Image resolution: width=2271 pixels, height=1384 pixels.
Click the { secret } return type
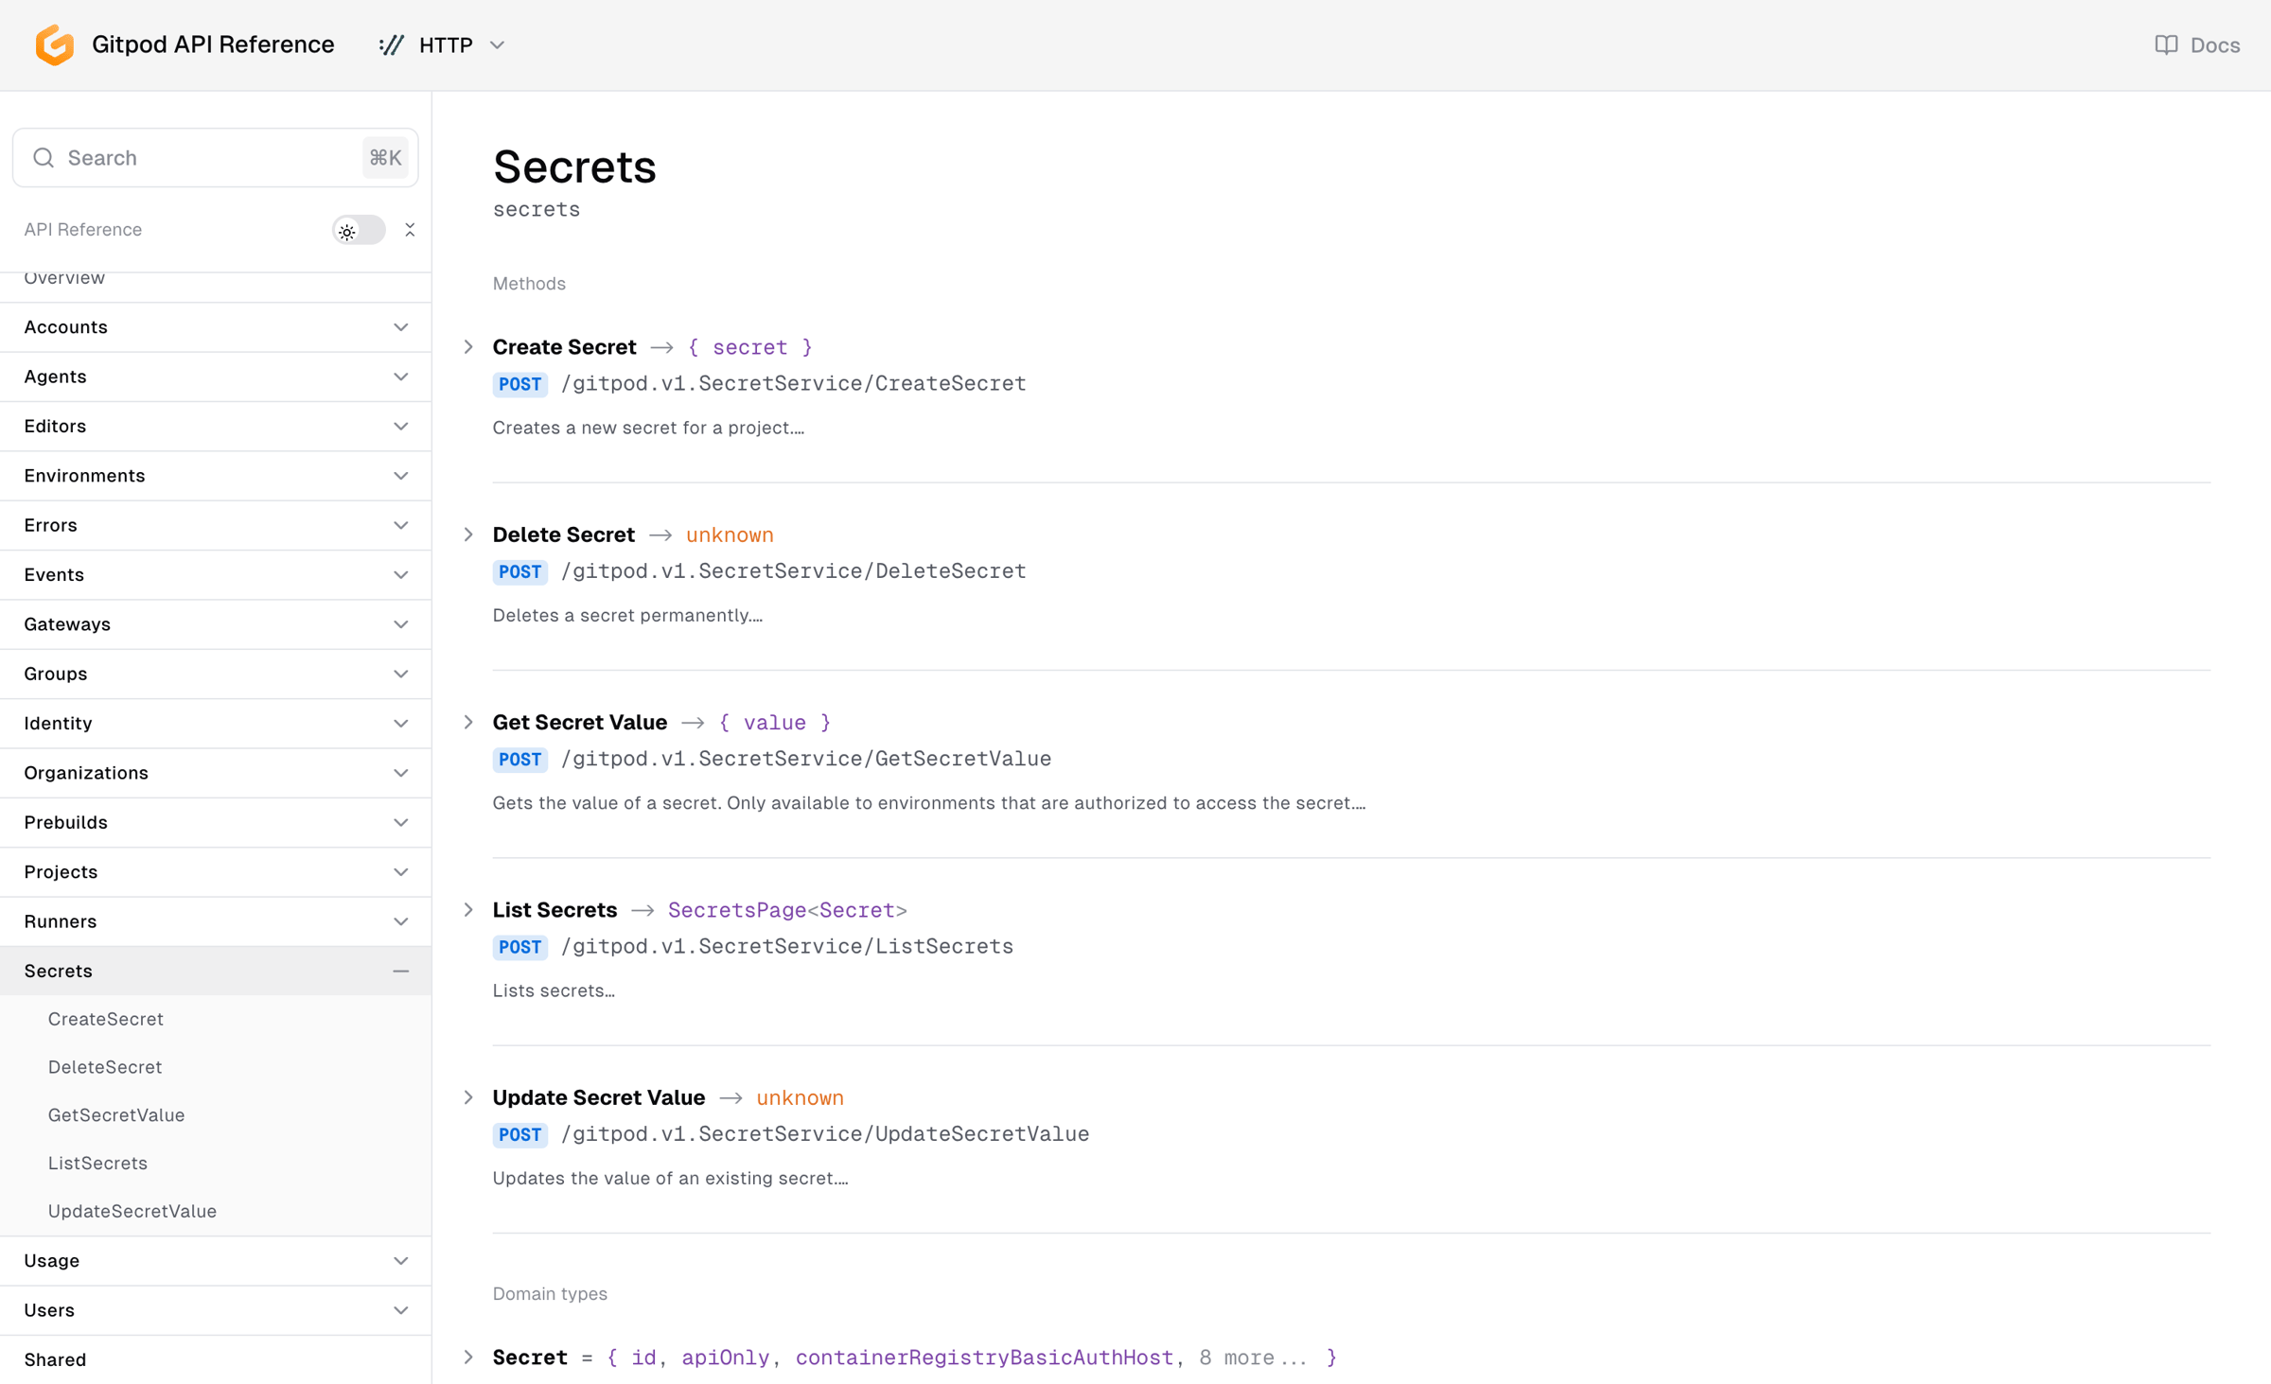tap(750, 347)
